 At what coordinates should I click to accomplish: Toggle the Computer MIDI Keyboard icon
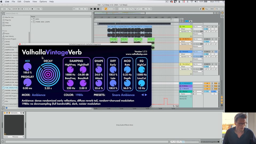[x=203, y=9]
